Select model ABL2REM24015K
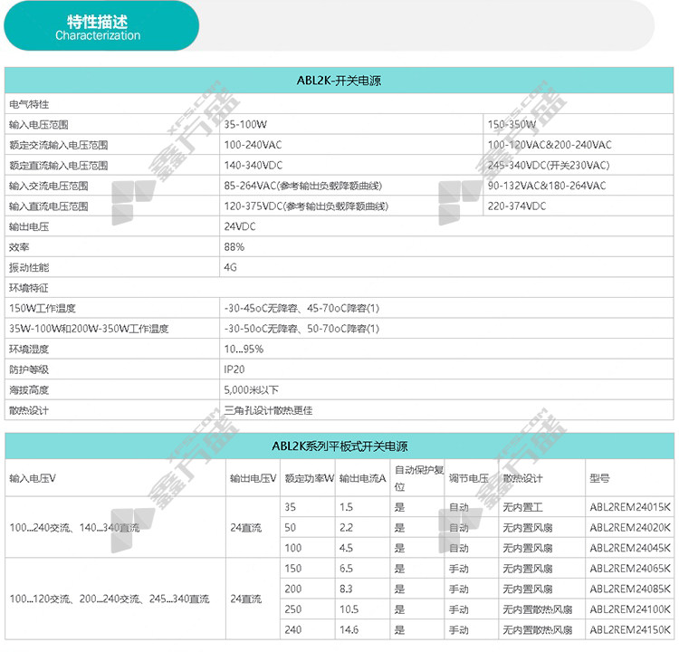Image resolution: width=679 pixels, height=652 pixels. pyautogui.click(x=630, y=507)
